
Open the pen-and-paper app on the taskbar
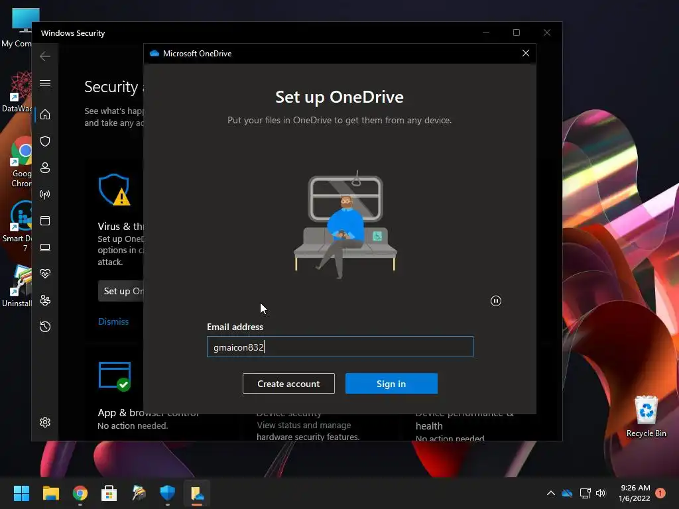pos(139,493)
